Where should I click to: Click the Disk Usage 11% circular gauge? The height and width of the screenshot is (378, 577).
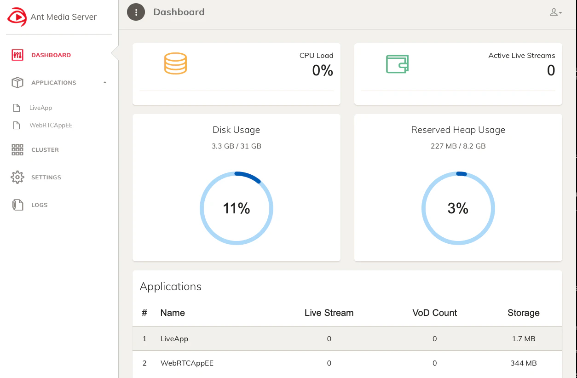click(237, 209)
